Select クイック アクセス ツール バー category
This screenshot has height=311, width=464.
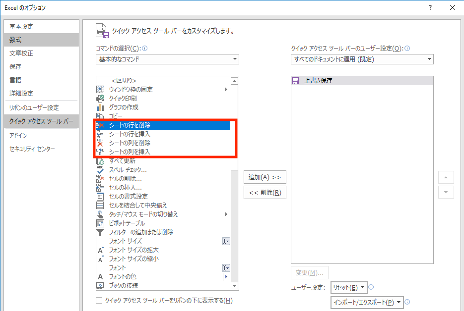coord(41,121)
